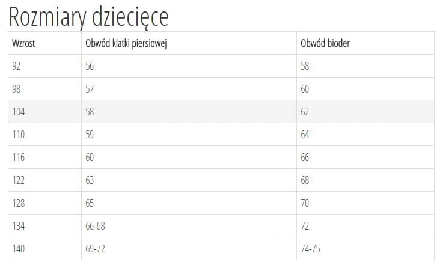Select the hip circumference value 74-75
Screen dimensions: 440x265
[310, 249]
